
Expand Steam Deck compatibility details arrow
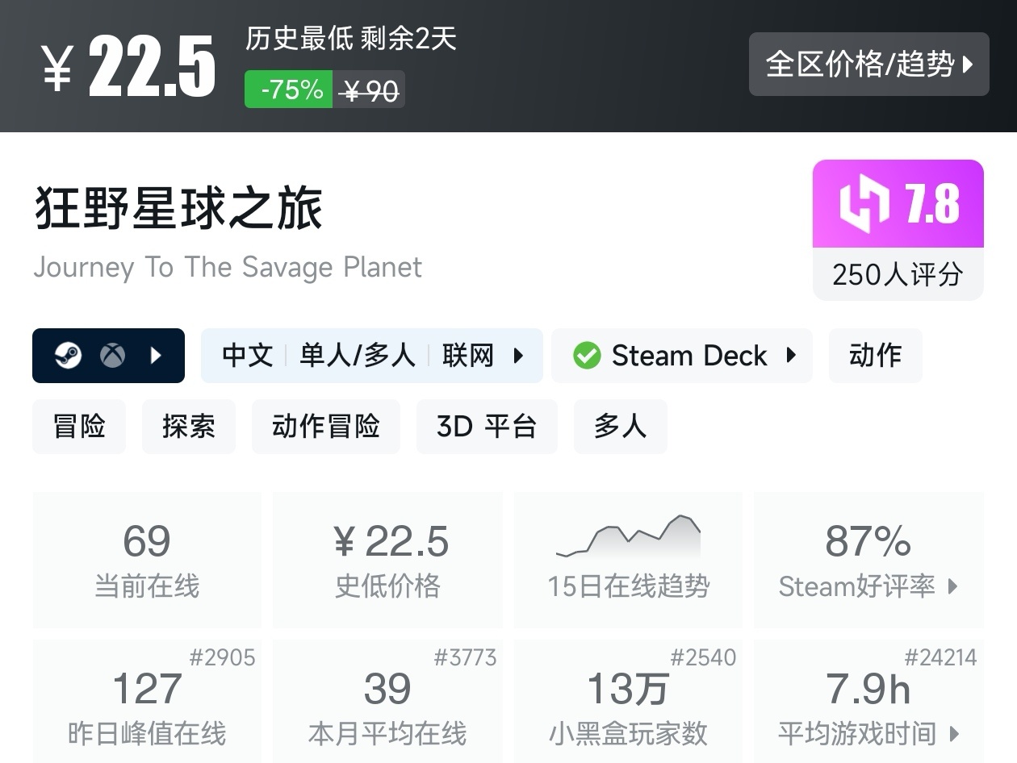[x=791, y=356]
